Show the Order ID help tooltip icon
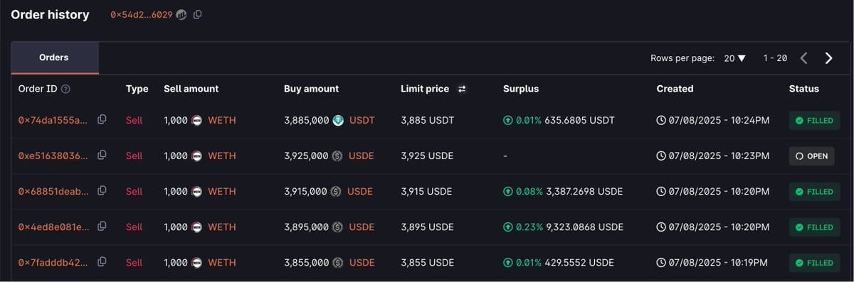The height and width of the screenshot is (282, 854). coord(66,89)
